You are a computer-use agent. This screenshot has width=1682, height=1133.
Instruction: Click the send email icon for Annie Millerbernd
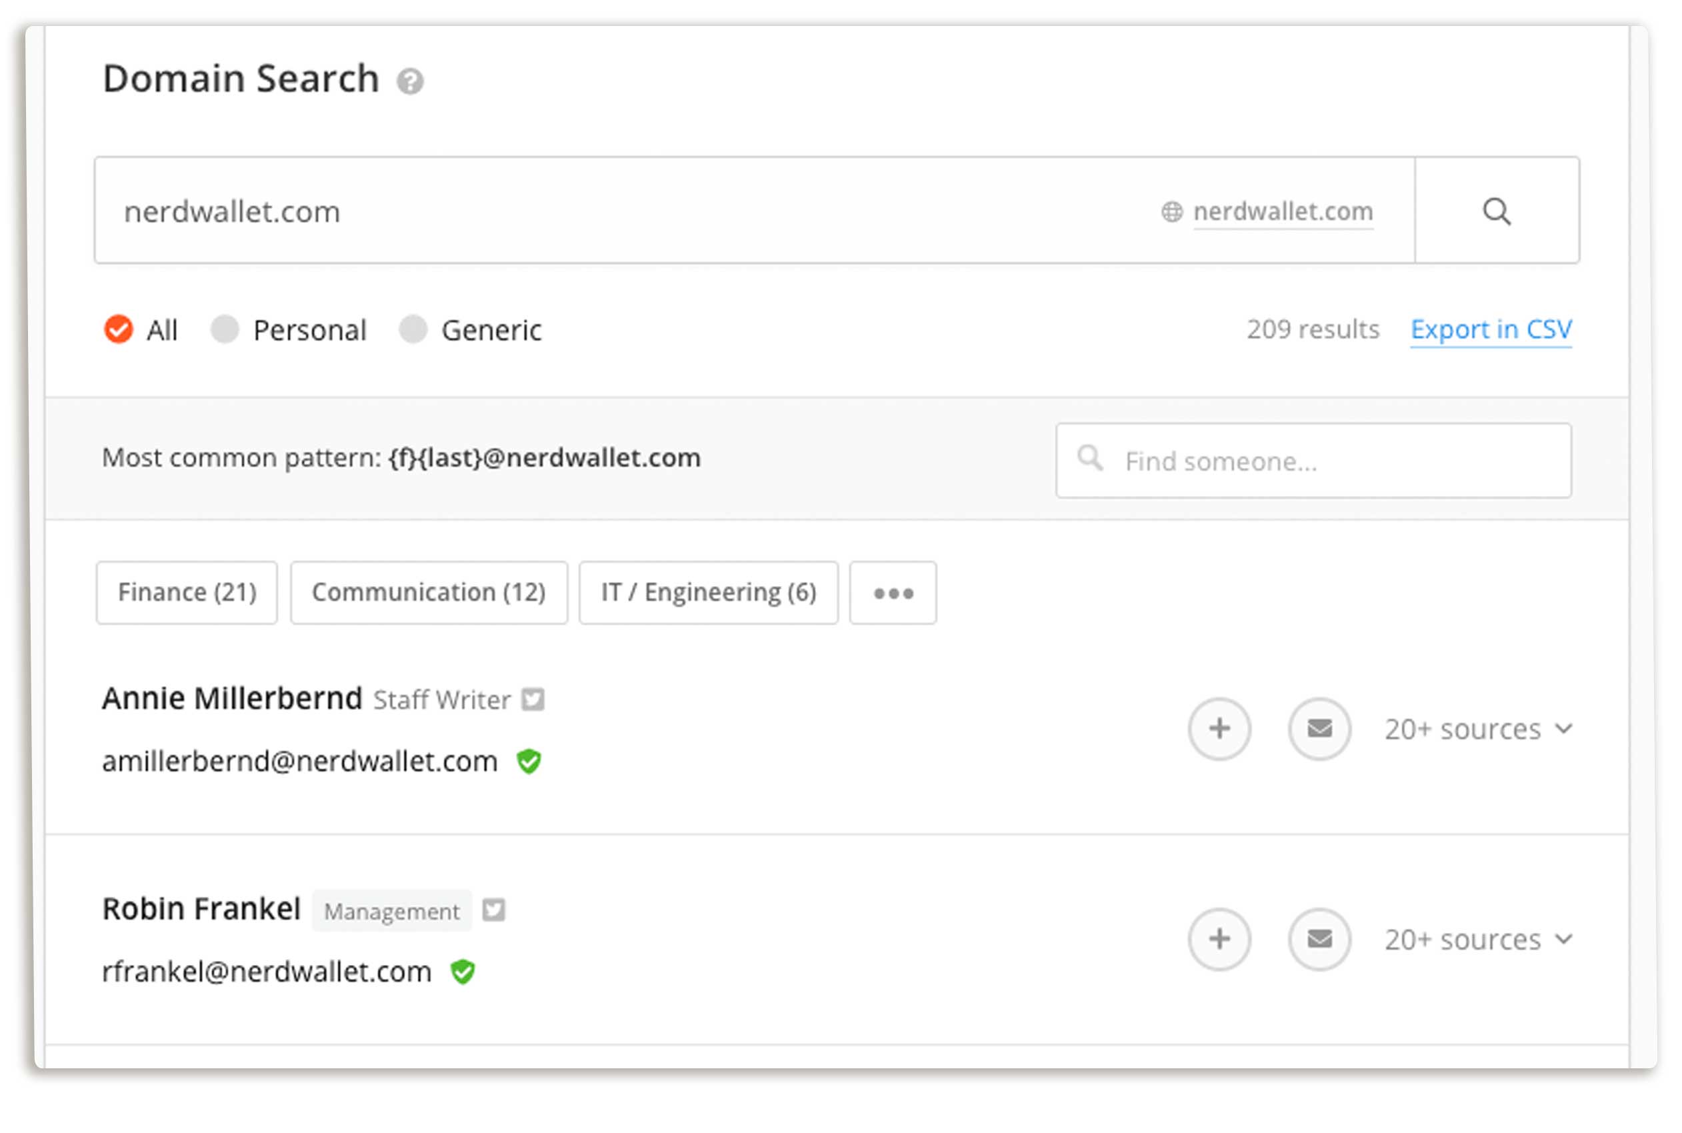pyautogui.click(x=1318, y=728)
